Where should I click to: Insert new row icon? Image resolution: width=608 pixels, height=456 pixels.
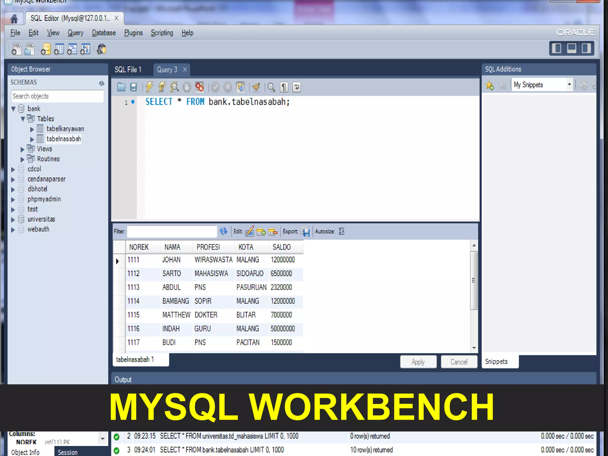coord(261,231)
